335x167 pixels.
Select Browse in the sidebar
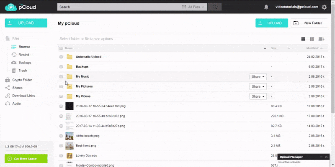pos(24,47)
